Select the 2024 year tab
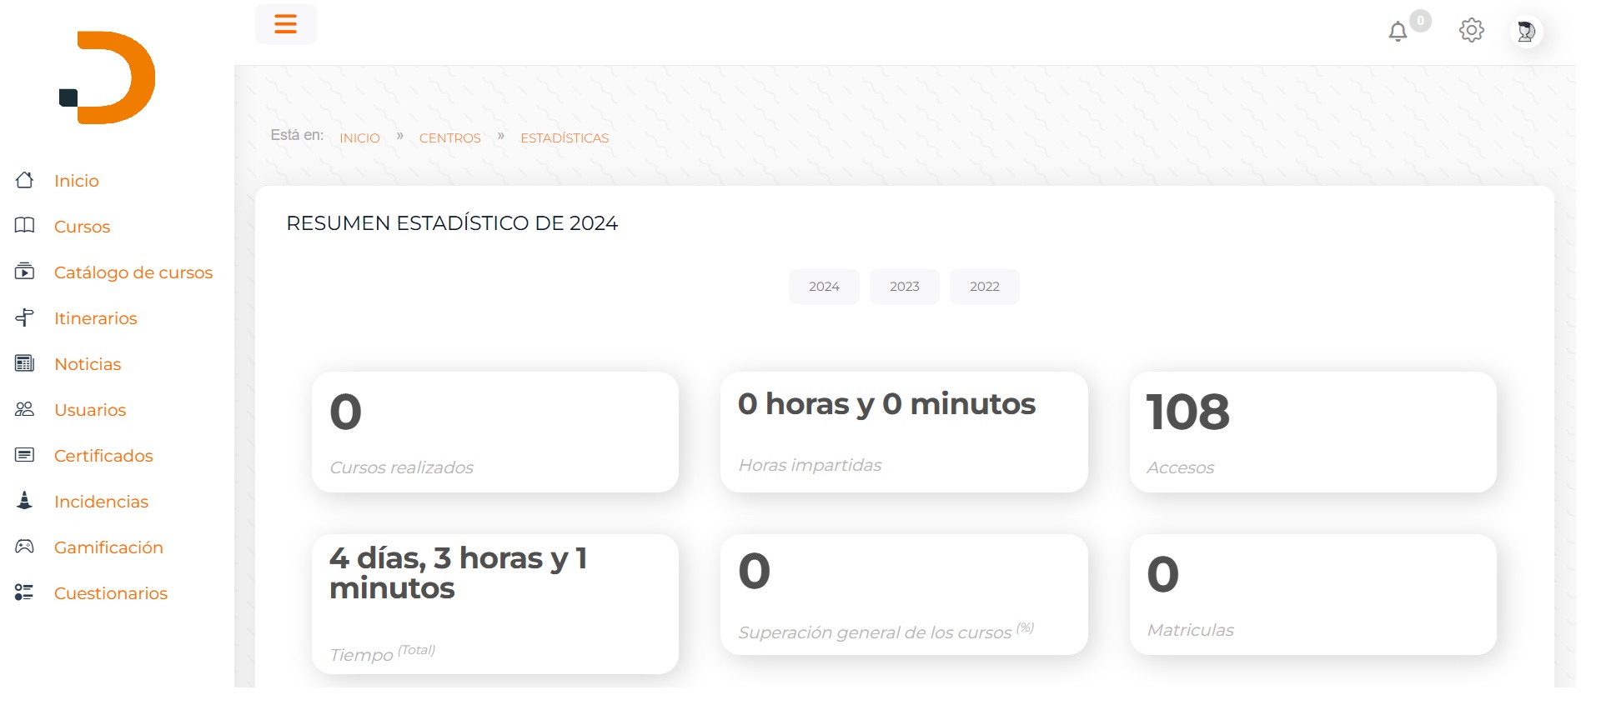 [824, 287]
